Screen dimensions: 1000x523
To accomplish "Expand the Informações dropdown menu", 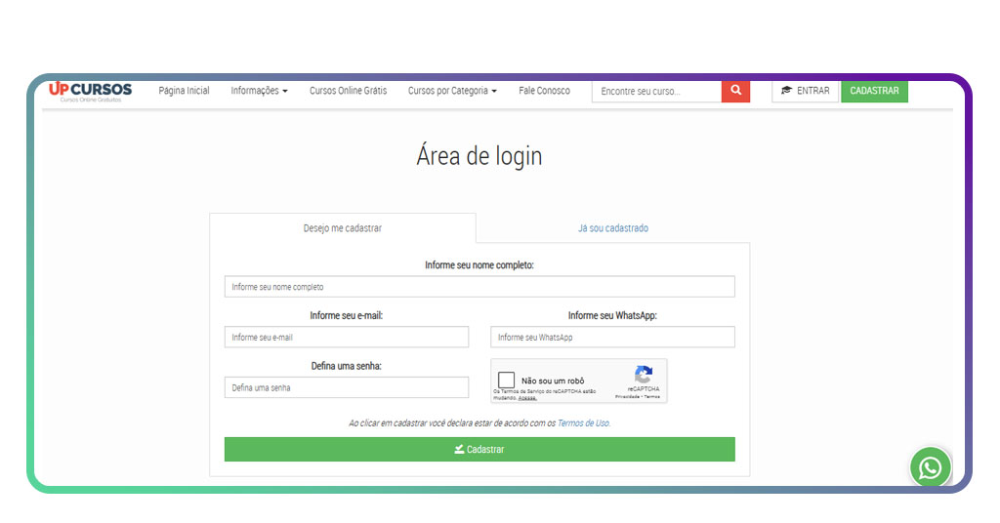I will click(x=259, y=91).
